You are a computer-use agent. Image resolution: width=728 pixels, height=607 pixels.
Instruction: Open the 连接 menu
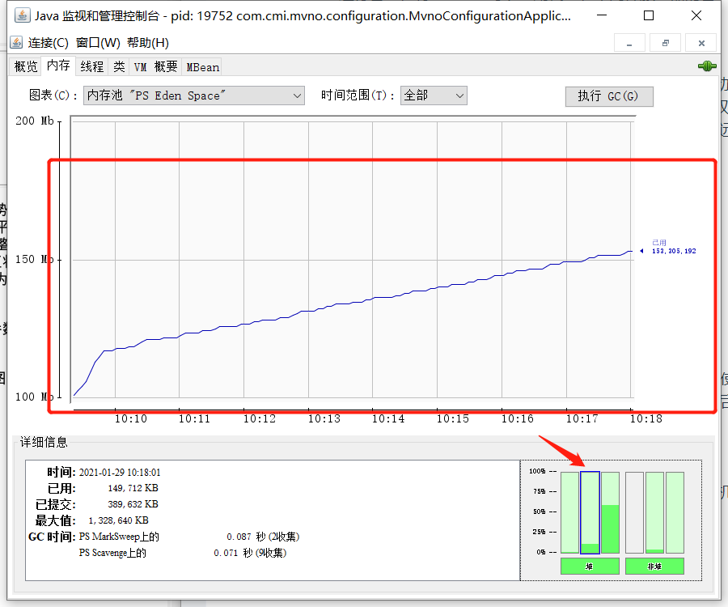pyautogui.click(x=49, y=43)
